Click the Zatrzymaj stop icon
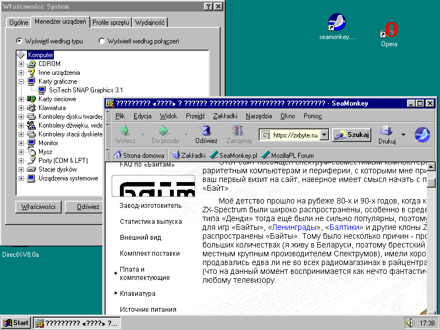Image resolution: width=440 pixels, height=330 pixels. (238, 130)
